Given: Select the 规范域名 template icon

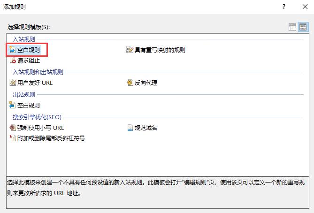Looking at the screenshot, I should pos(130,128).
